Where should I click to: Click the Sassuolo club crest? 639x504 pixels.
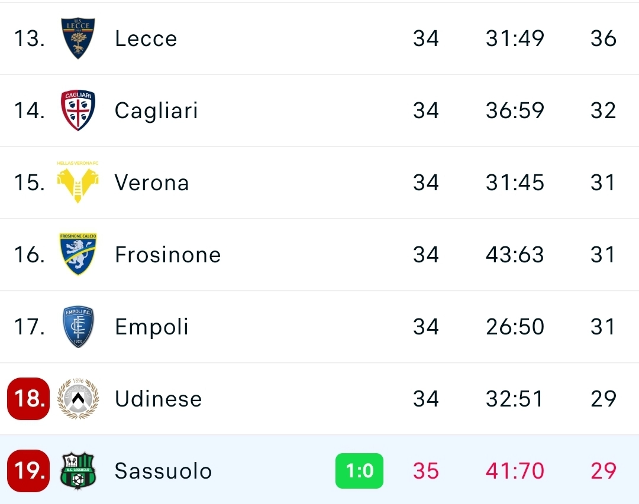(78, 471)
